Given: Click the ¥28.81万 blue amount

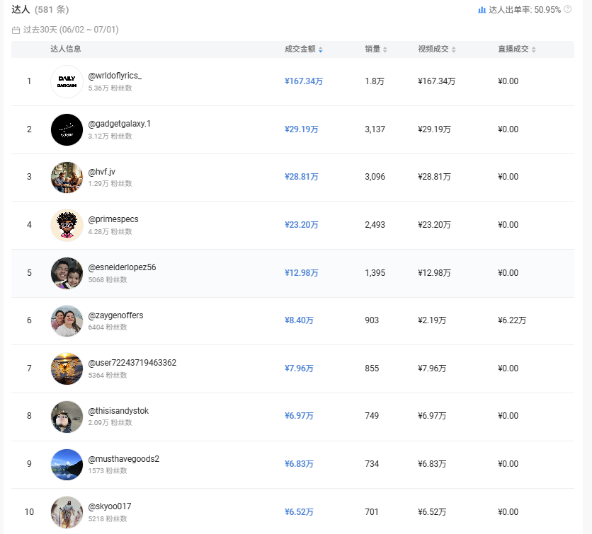Looking at the screenshot, I should 301,177.
